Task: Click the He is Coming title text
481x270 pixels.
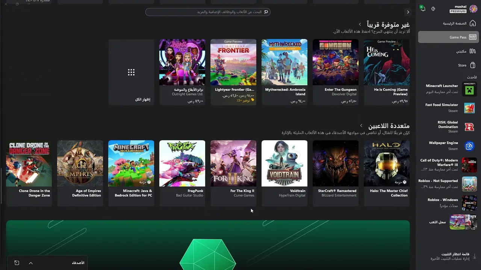Action: (x=391, y=92)
